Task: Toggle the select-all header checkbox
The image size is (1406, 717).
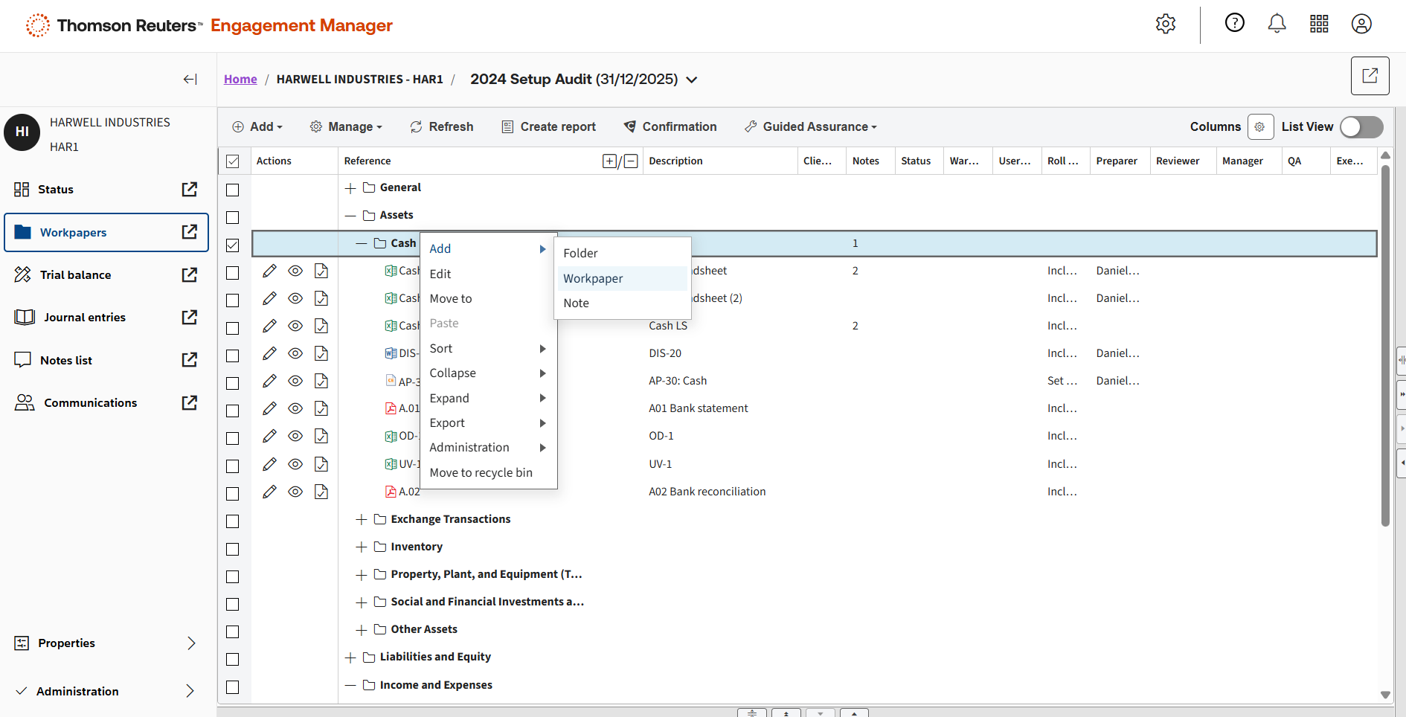Action: point(233,161)
